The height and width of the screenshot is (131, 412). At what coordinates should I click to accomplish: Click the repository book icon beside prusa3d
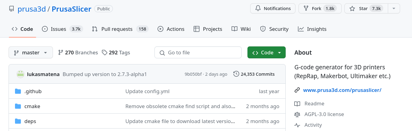11,9
